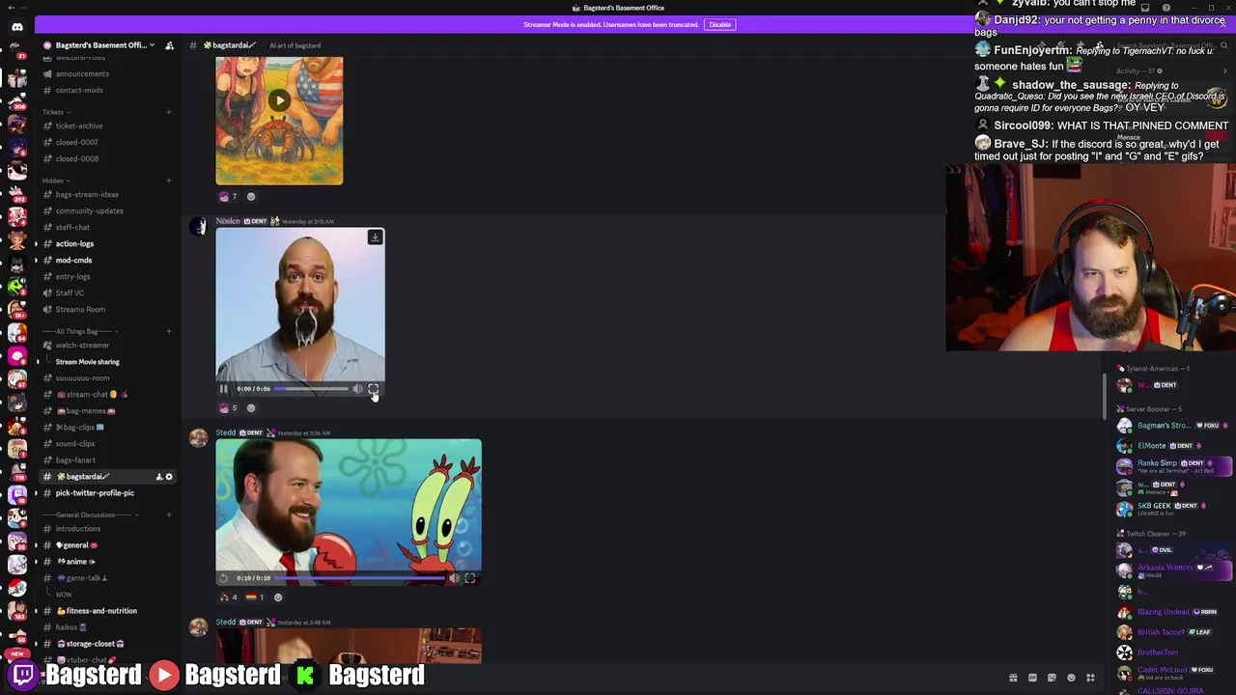Disable Streamer Mode in the purple banner
Screen dimensions: 1236x695
point(719,24)
